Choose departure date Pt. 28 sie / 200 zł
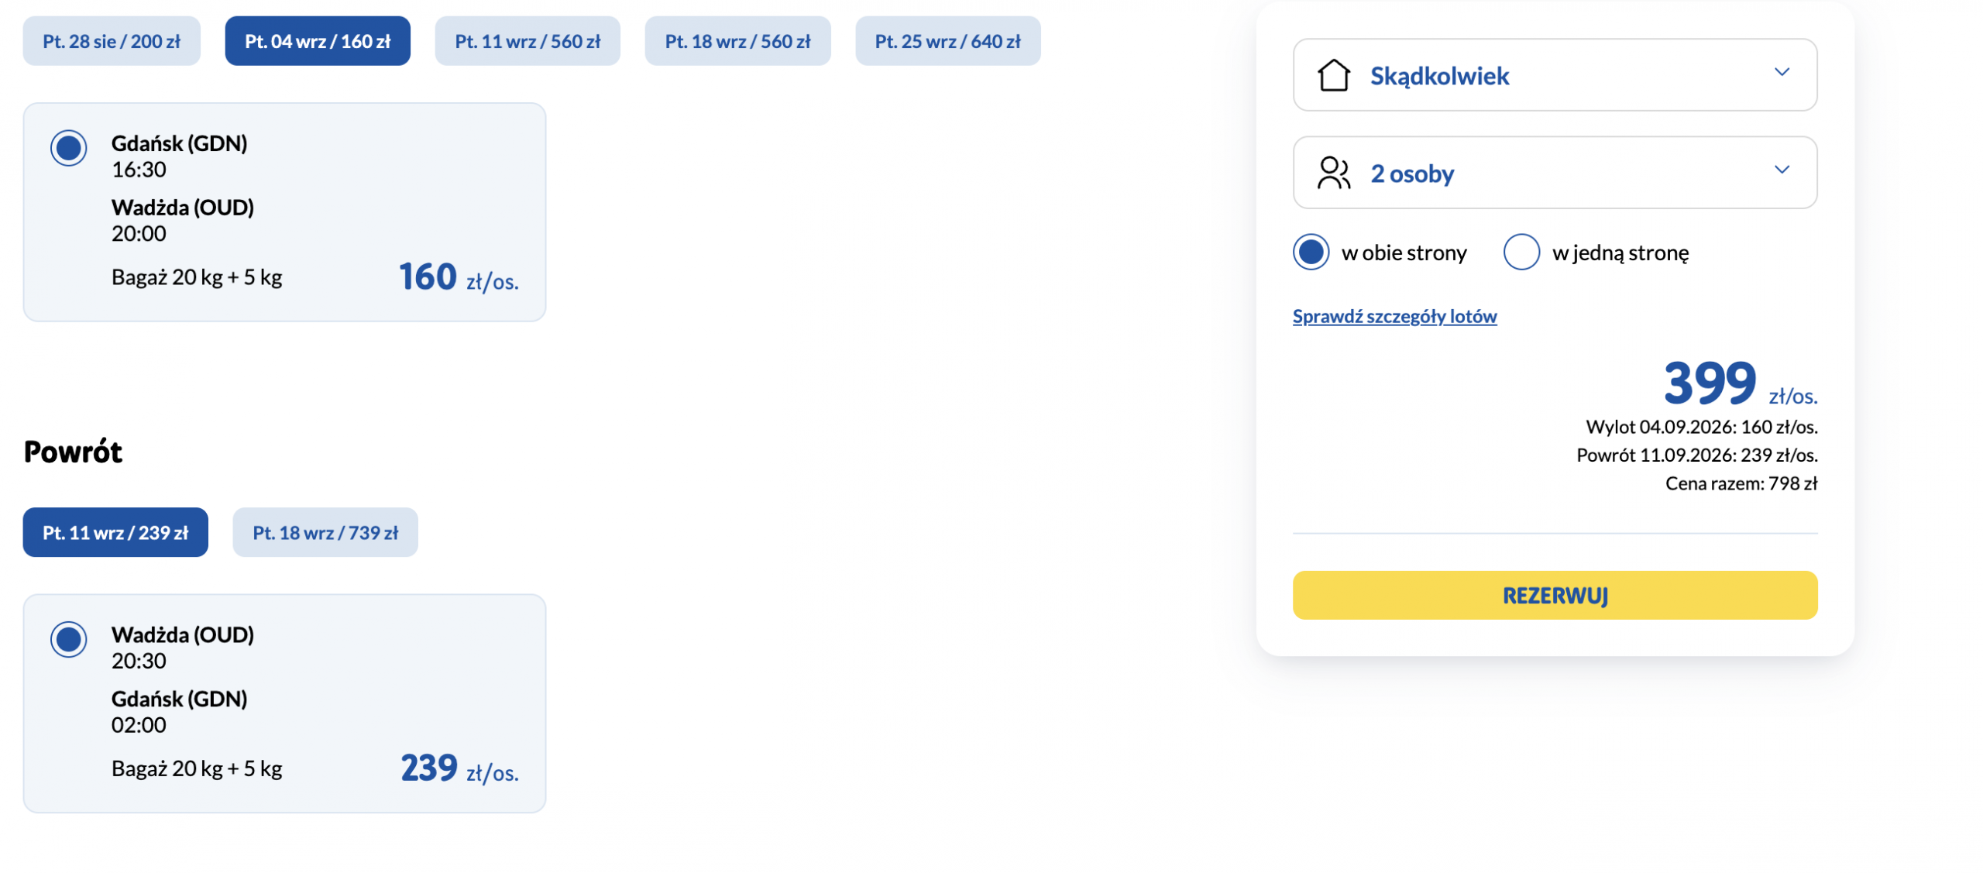Viewport: 1983px width, 873px height. 112,41
